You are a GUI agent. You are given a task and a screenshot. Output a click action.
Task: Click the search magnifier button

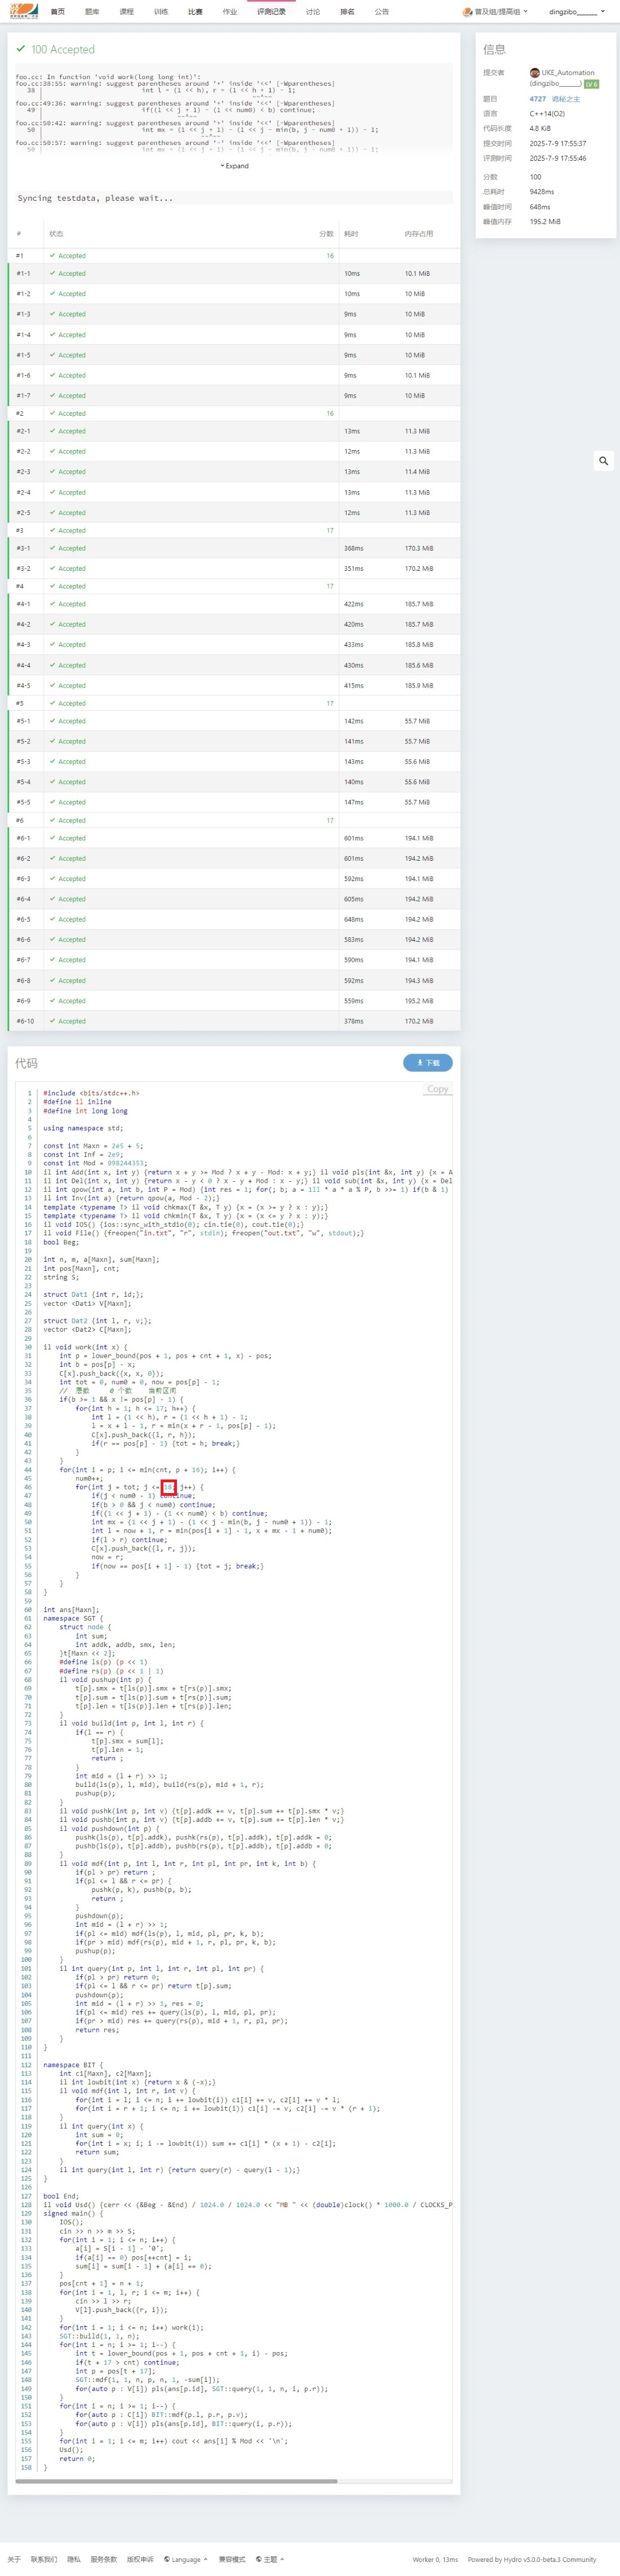tap(603, 461)
